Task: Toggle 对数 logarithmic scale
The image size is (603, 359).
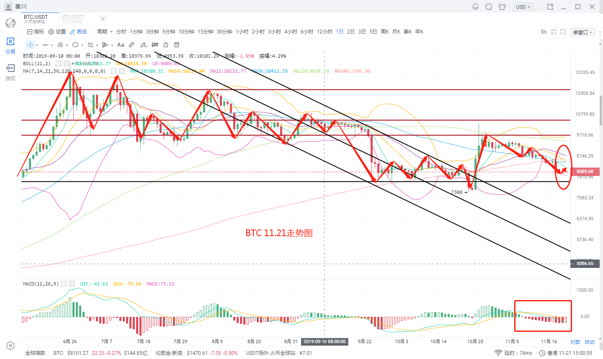Action: (x=575, y=342)
